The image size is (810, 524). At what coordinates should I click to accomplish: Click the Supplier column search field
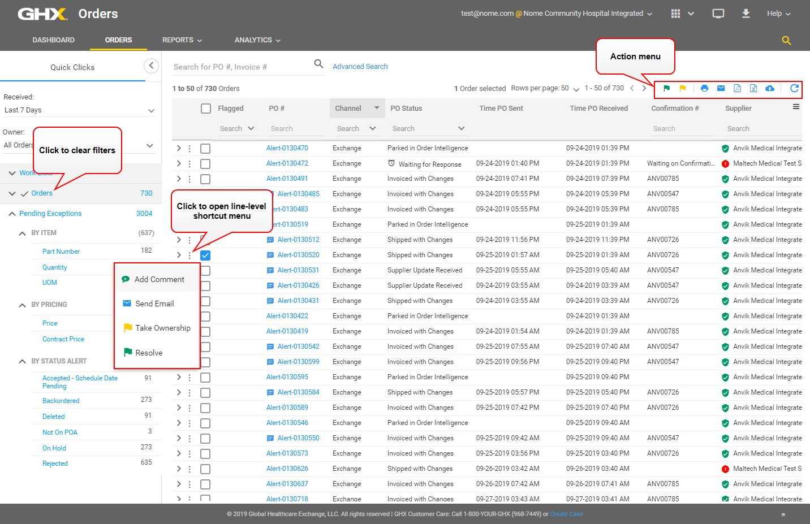pyautogui.click(x=763, y=129)
